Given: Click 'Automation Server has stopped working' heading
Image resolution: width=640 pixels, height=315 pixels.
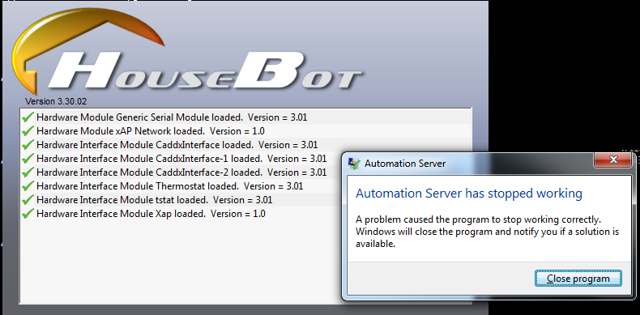Looking at the screenshot, I should pos(469,193).
